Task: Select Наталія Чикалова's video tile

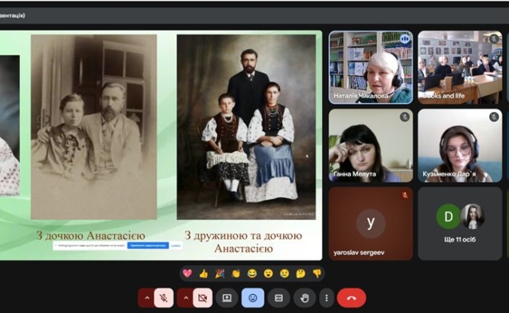Action: point(370,68)
